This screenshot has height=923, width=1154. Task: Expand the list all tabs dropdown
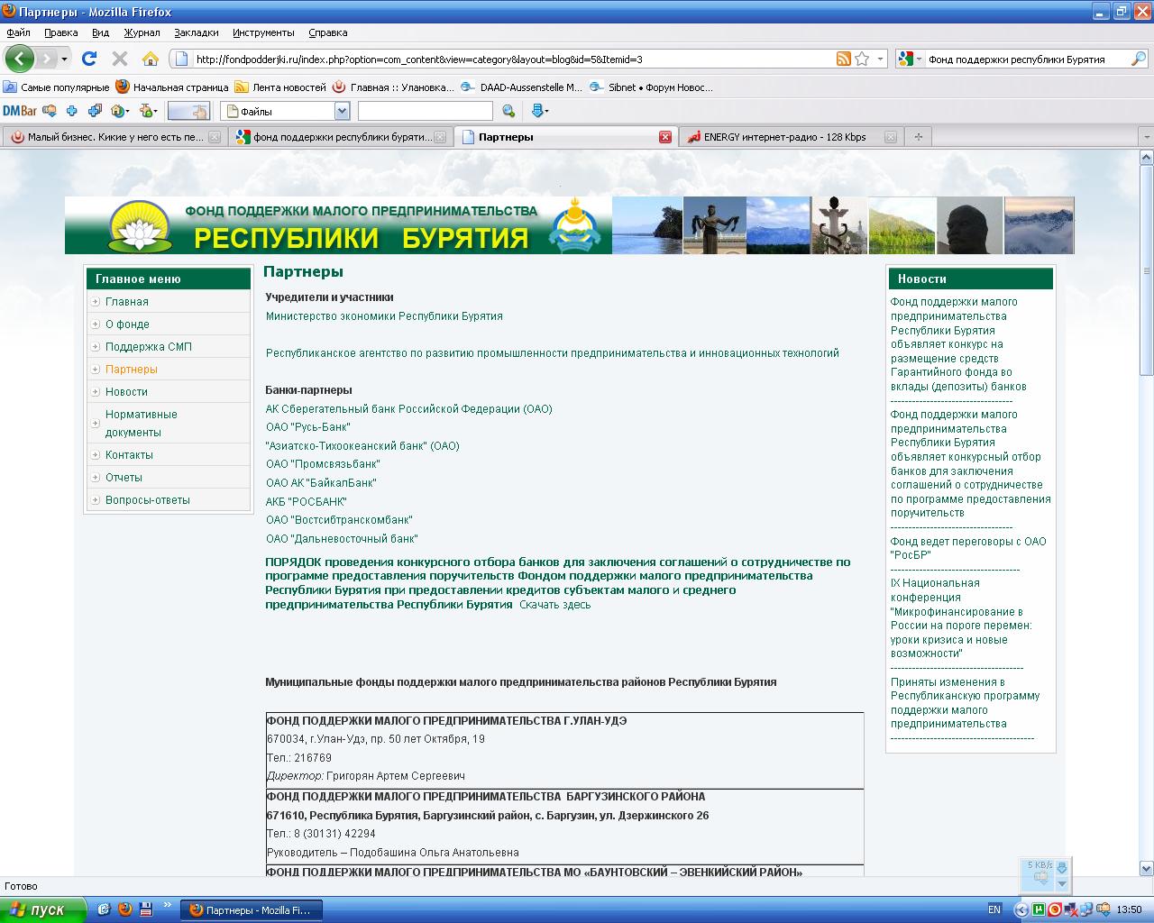coord(1146,137)
